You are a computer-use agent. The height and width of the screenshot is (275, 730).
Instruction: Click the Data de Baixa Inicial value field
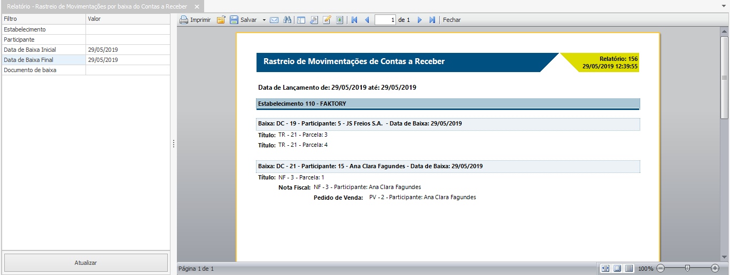coord(127,50)
